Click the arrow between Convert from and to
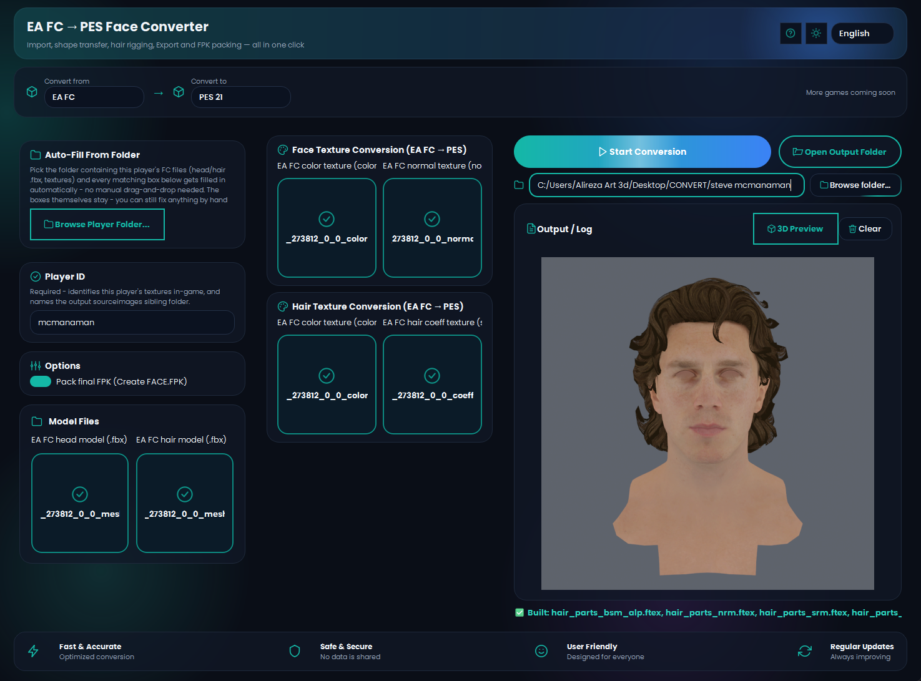Screen dimensions: 921x681 pyautogui.click(x=159, y=93)
